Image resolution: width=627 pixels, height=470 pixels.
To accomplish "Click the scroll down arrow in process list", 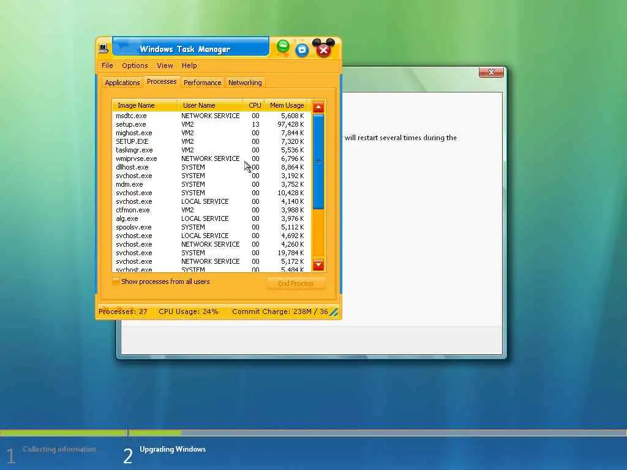I will click(318, 264).
